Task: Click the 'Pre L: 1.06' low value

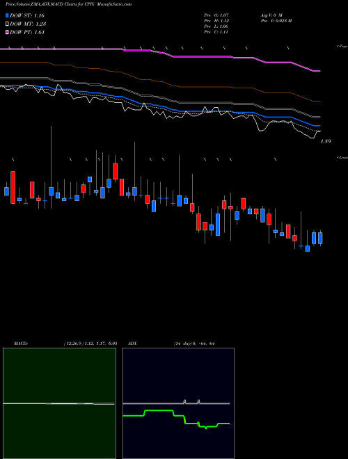Action: click(x=216, y=26)
